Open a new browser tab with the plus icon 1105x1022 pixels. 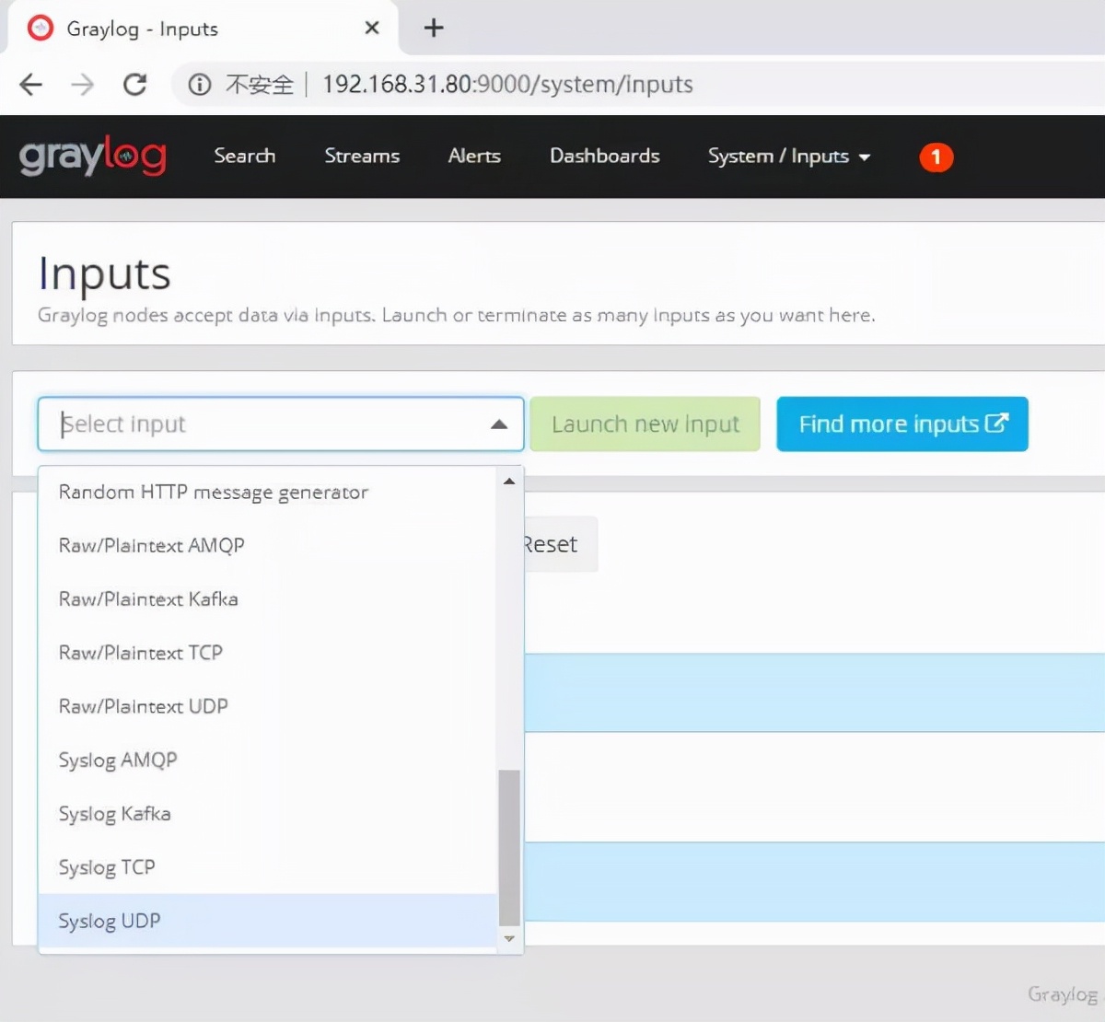433,28
